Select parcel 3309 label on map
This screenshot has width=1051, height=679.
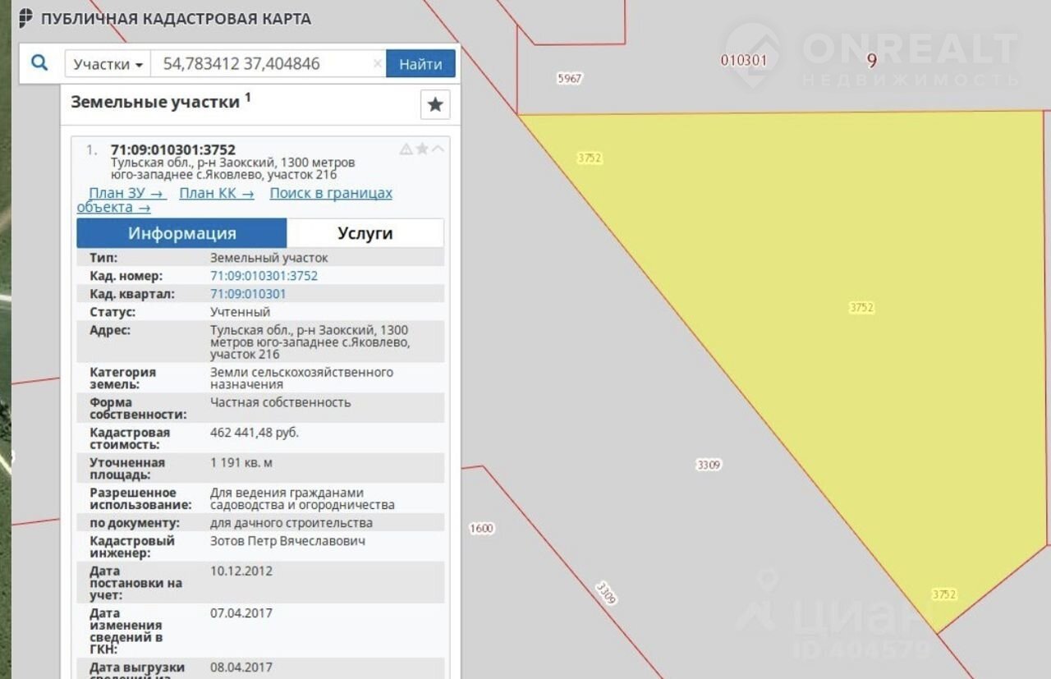click(709, 465)
